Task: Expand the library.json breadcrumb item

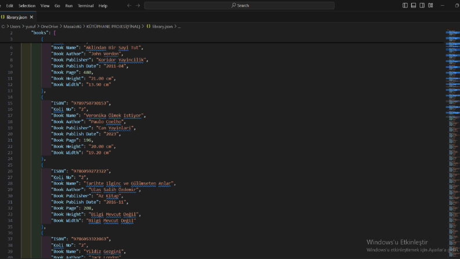Action: coord(162,27)
